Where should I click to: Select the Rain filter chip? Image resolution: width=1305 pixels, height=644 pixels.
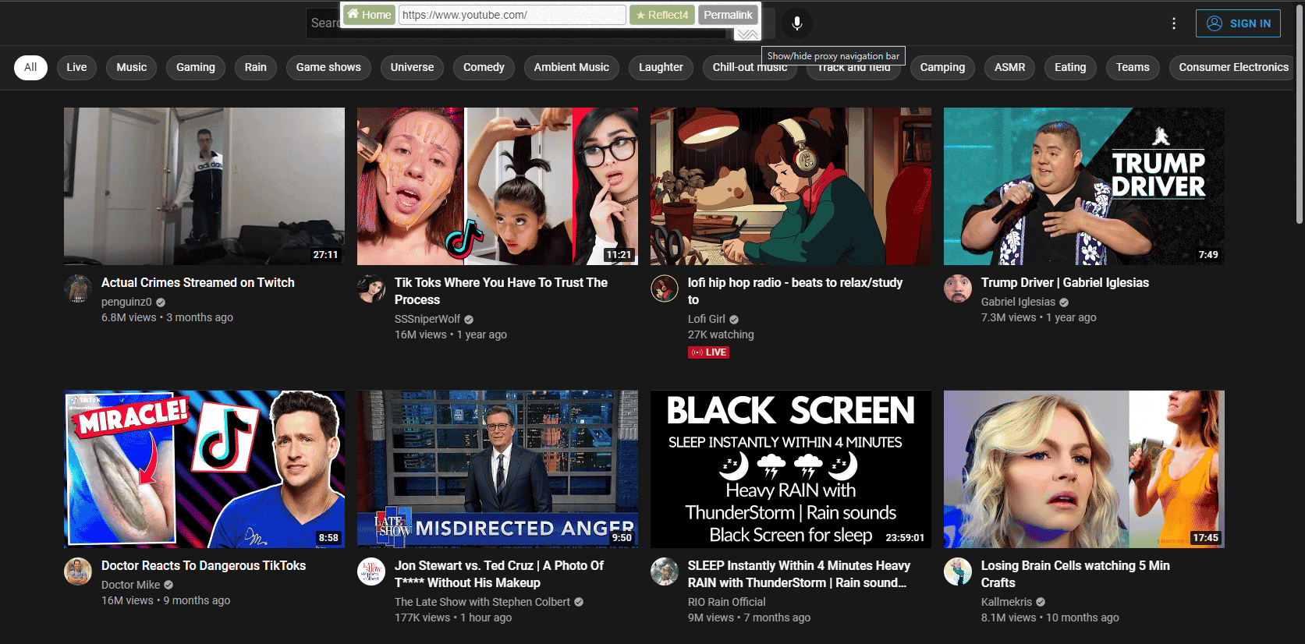[256, 67]
